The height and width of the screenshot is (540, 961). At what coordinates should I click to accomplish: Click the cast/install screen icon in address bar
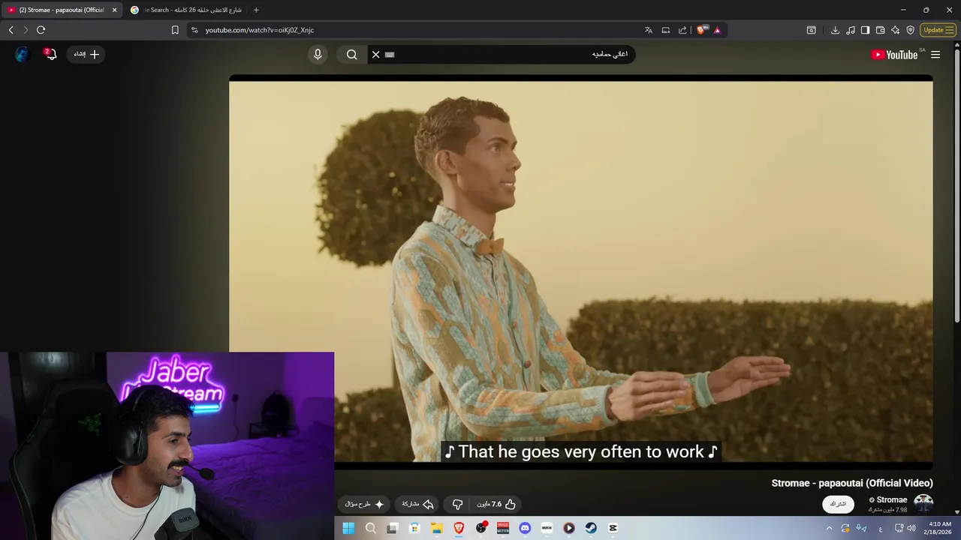click(x=666, y=30)
